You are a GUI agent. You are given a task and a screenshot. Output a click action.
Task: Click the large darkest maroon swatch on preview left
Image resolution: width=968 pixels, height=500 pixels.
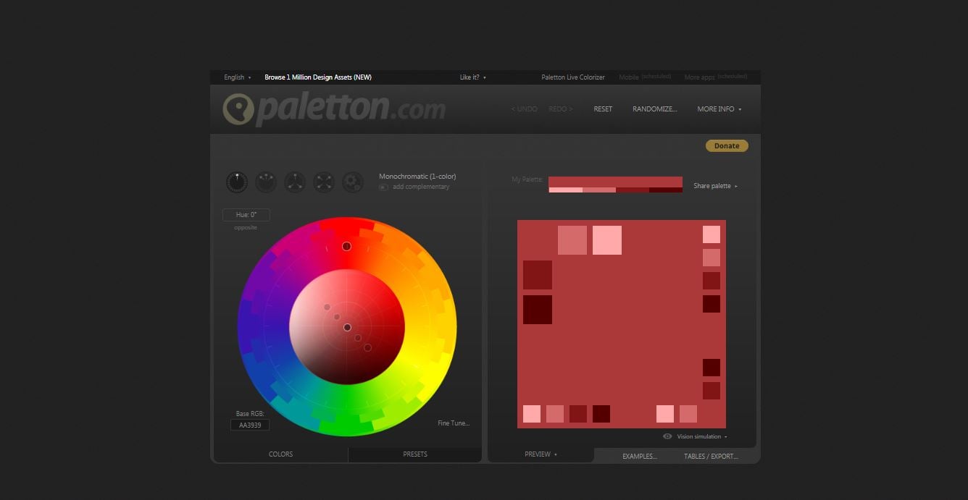pyautogui.click(x=538, y=310)
